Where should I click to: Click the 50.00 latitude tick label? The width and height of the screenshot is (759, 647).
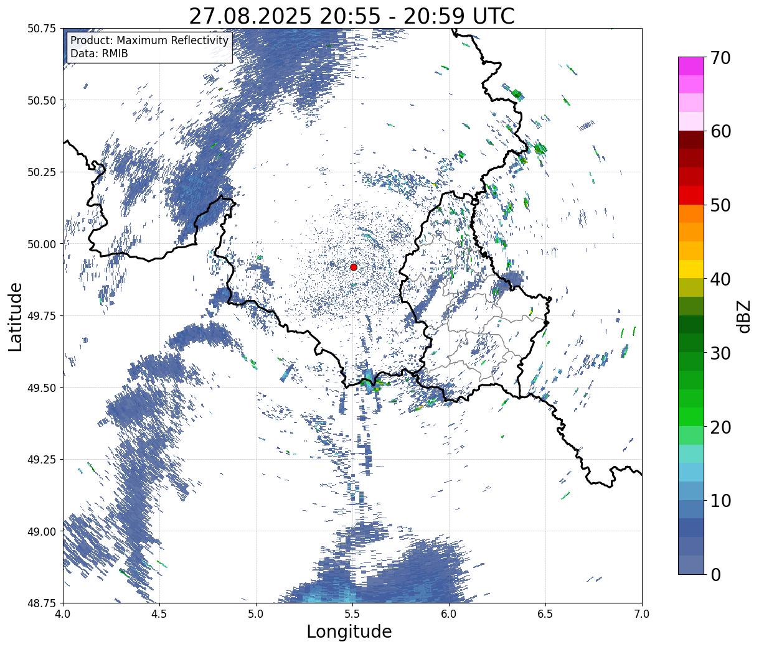42,244
